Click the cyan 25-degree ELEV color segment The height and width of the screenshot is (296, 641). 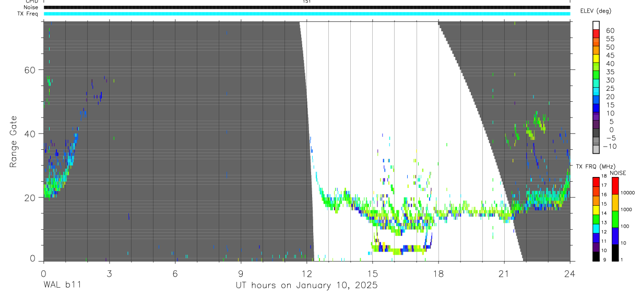click(596, 91)
